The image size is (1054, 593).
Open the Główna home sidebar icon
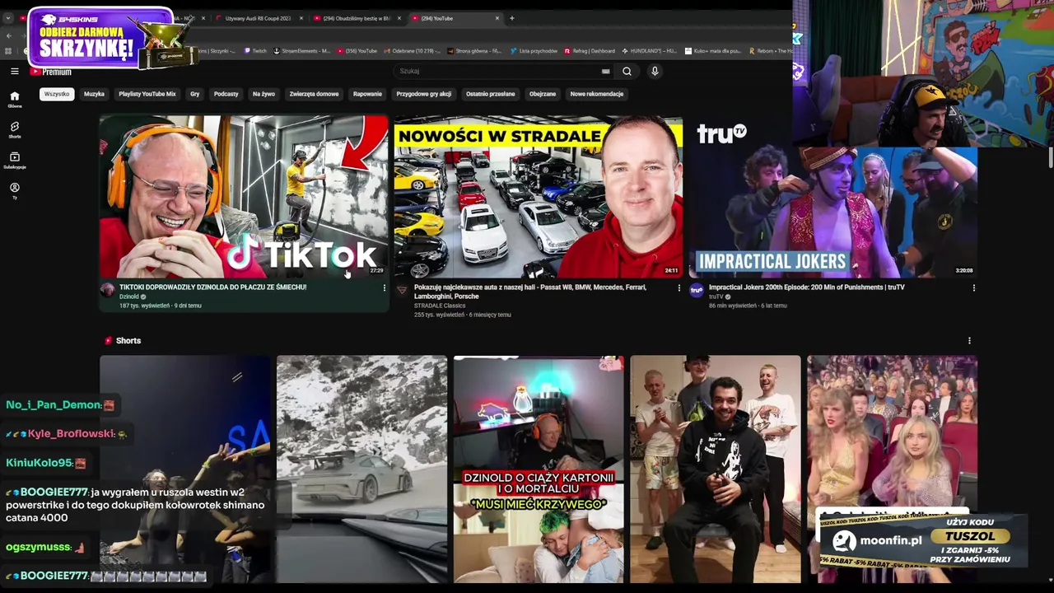click(x=14, y=99)
